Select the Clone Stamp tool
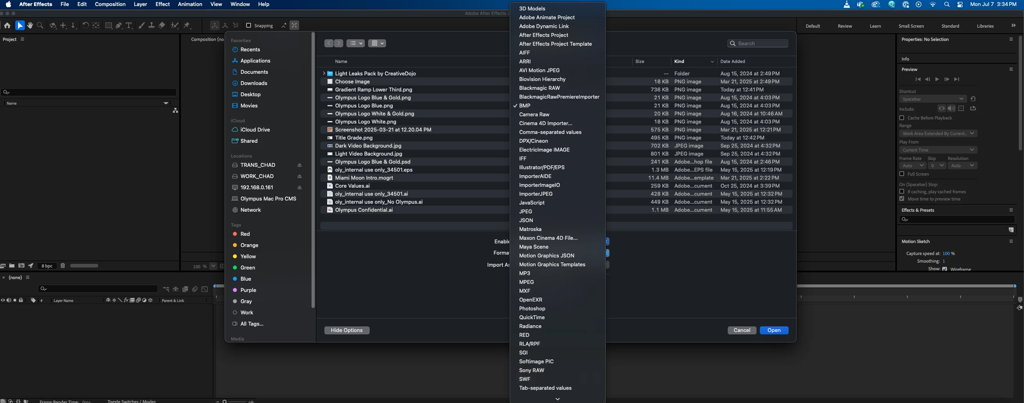The width and height of the screenshot is (1024, 403). point(152,26)
